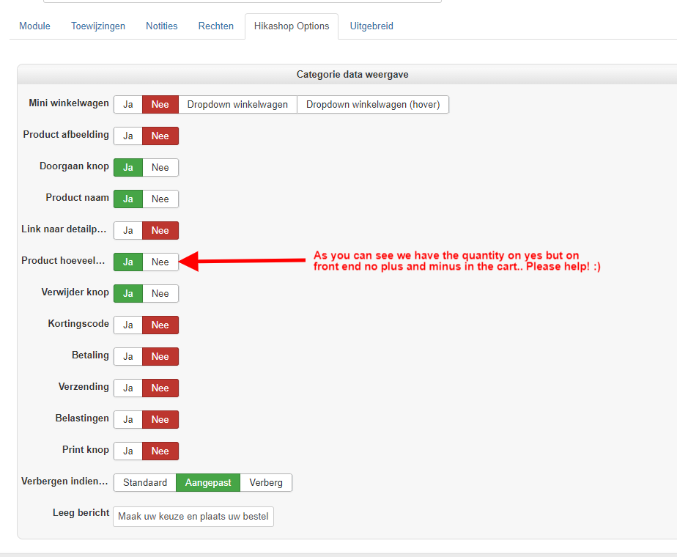677x557 pixels.
Task: Go to the Rechten tab
Action: click(x=216, y=26)
